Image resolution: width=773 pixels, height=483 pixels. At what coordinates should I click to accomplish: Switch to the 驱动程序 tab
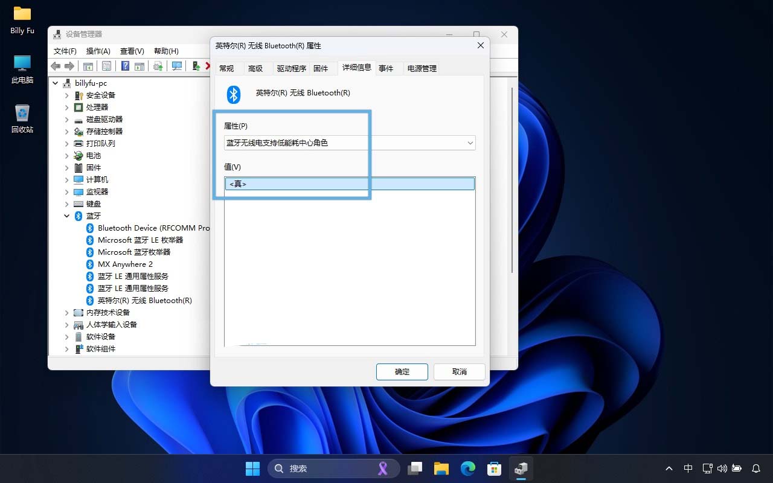point(292,68)
